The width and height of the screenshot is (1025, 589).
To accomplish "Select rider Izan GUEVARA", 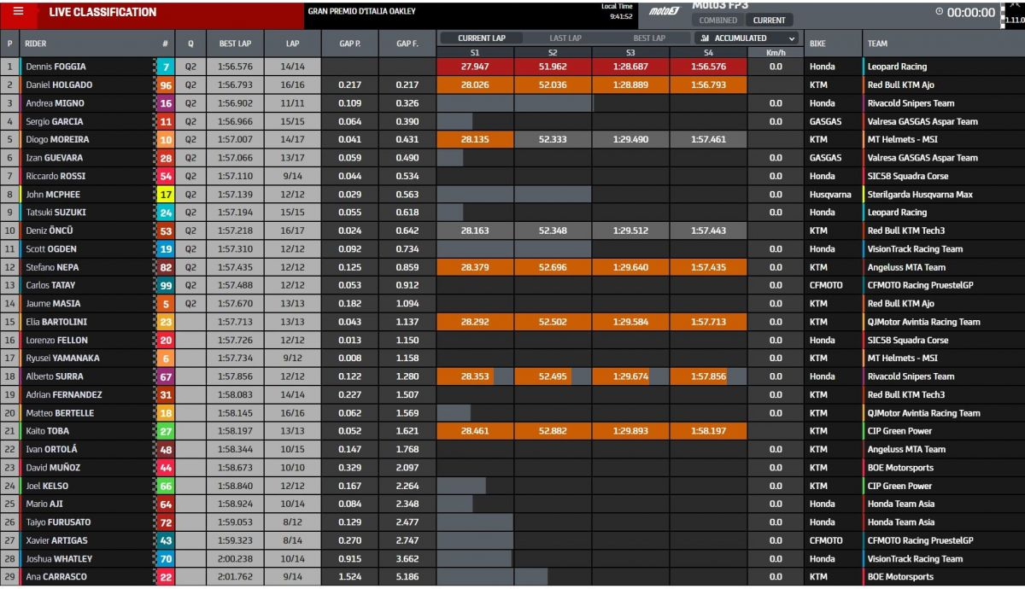I will click(55, 158).
